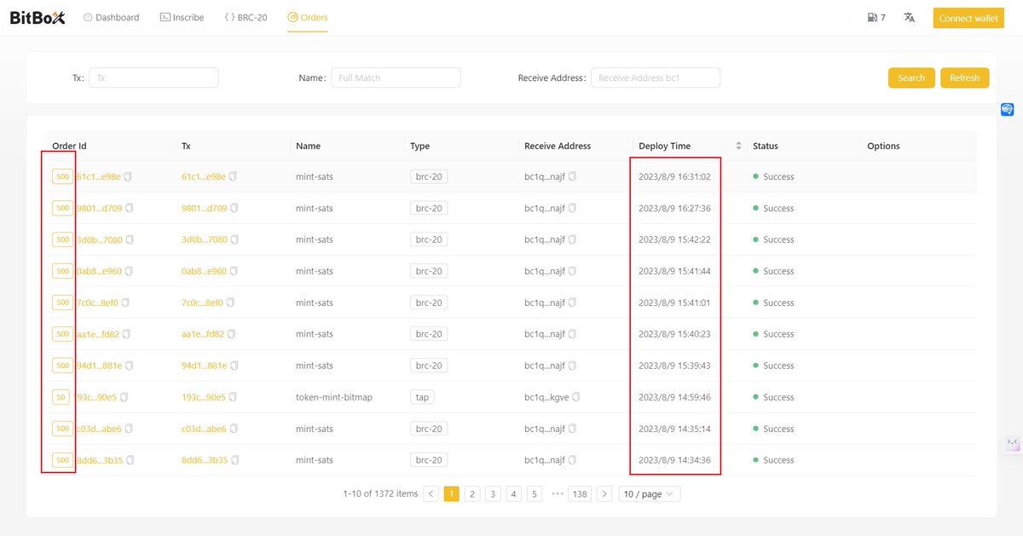Go to page 3
This screenshot has width=1023, height=536.
point(493,494)
